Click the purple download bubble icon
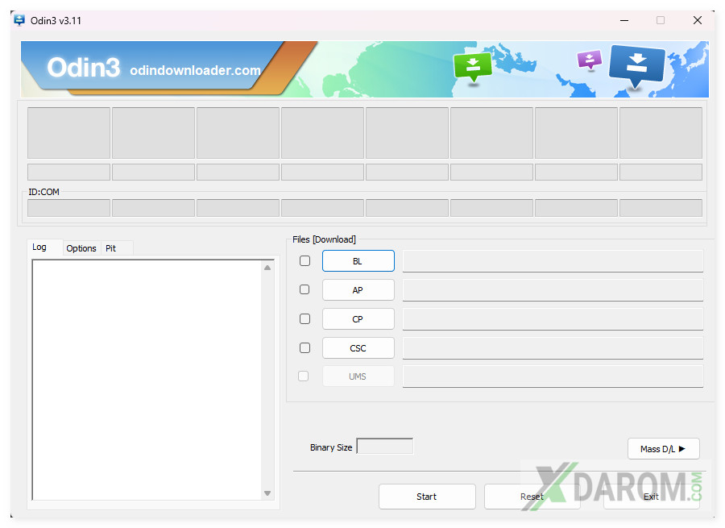This screenshot has width=725, height=528. click(x=590, y=60)
